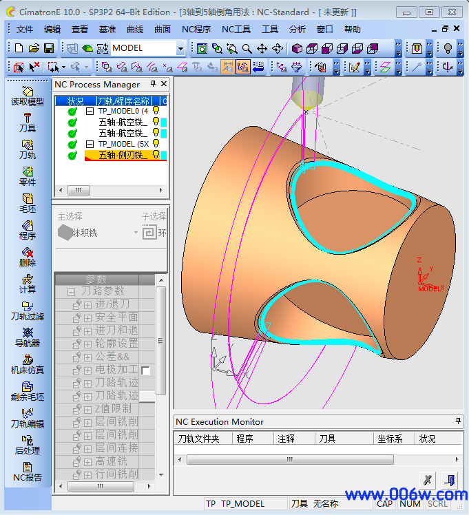This screenshot has height=515, width=469.
Task: Toggle the 电极加工 checkbox
Action: point(145,370)
